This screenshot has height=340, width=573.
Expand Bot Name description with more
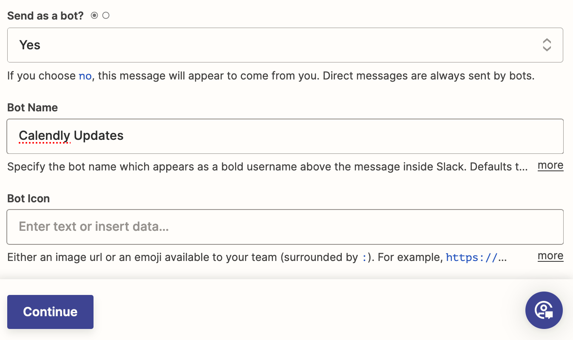550,165
